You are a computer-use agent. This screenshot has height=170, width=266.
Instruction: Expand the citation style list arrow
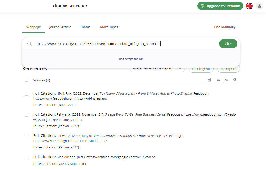click(180, 68)
